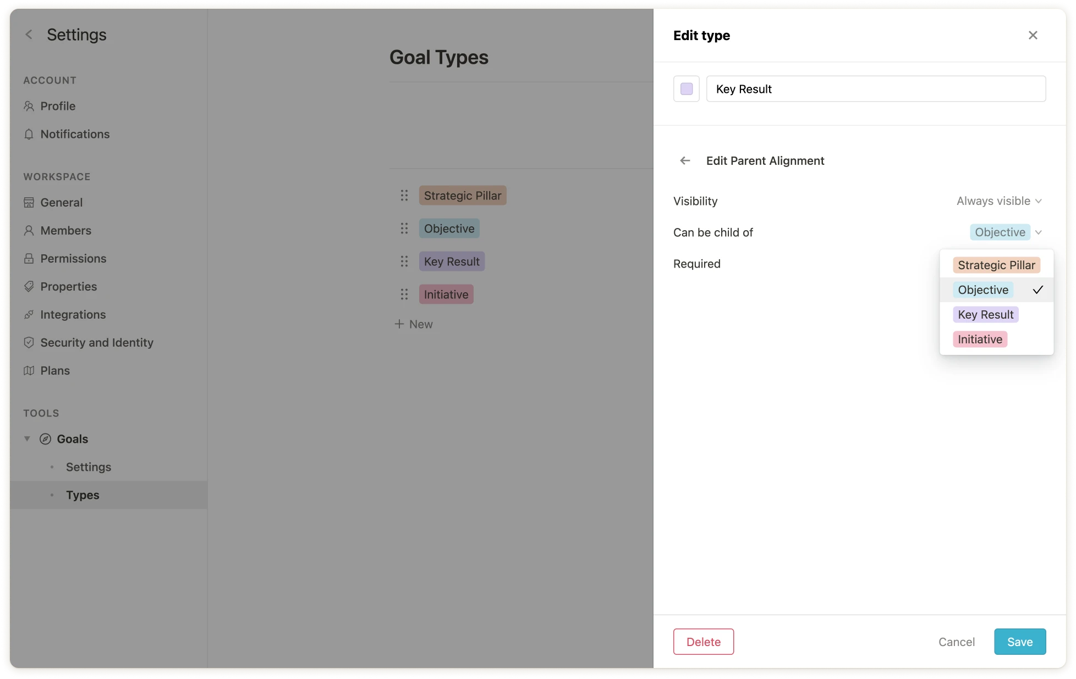1076x679 pixels.
Task: Collapse the Goals tree section
Action: pyautogui.click(x=27, y=439)
